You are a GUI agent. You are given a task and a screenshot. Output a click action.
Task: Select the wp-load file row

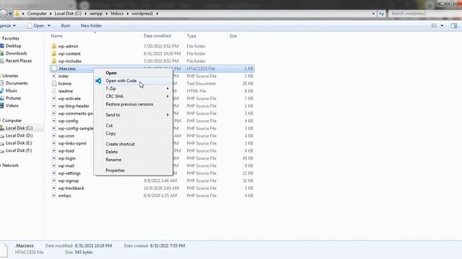point(152,151)
